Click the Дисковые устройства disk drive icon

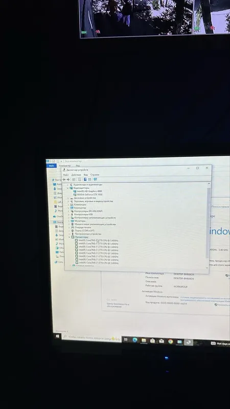pos(72,198)
